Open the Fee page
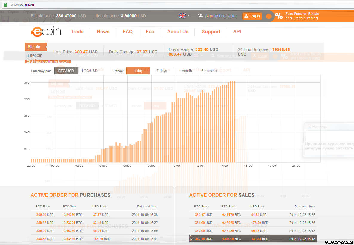Viewport: 354px width, 245px height. tap(150, 32)
